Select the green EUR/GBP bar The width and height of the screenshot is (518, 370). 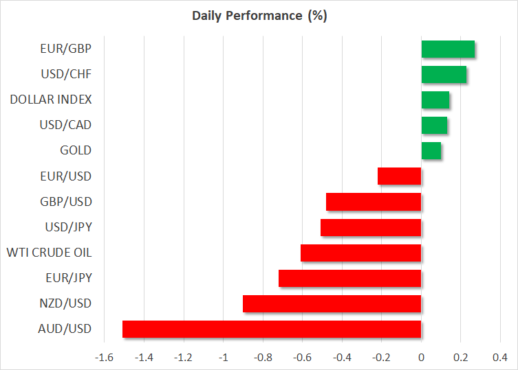point(448,49)
